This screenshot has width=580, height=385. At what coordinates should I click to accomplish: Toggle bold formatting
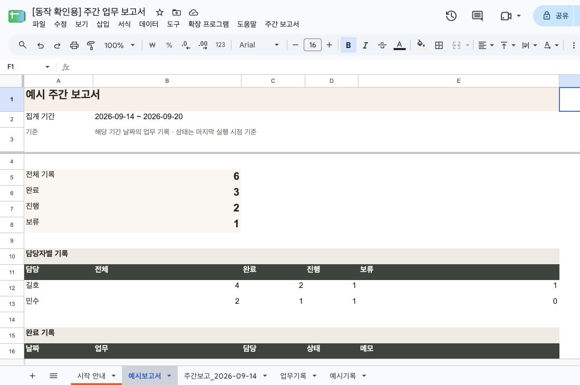tap(348, 45)
